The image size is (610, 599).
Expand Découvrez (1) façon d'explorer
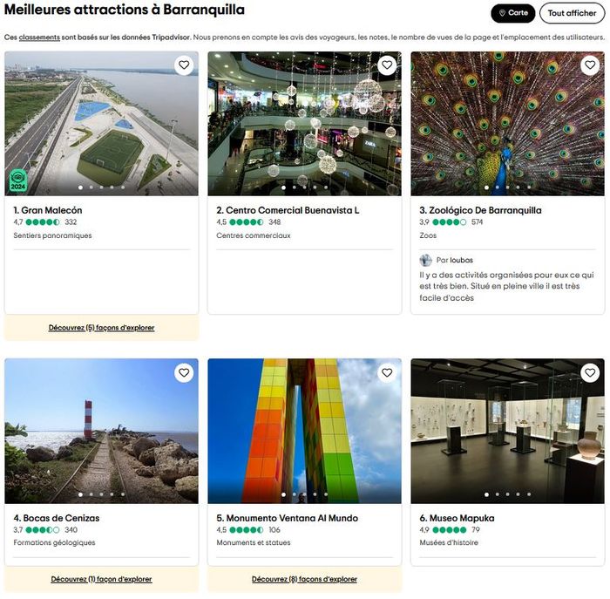(x=101, y=579)
